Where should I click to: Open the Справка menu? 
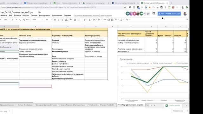68,16
